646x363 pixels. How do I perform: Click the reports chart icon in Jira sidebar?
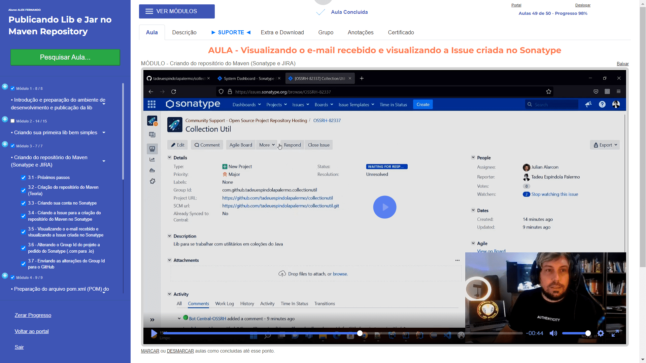click(x=152, y=159)
